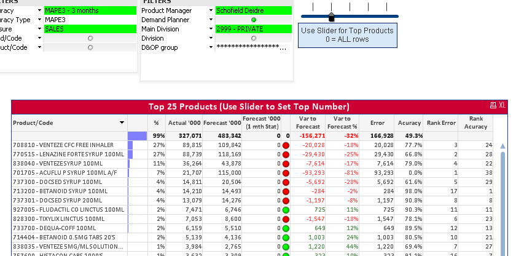Click total Var to Forecast value -156,271
This screenshot has width=516, height=256.
312,136
